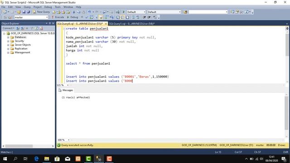290x163 pixels.
Task: Toggle Results to Text icon
Action: click(118, 17)
